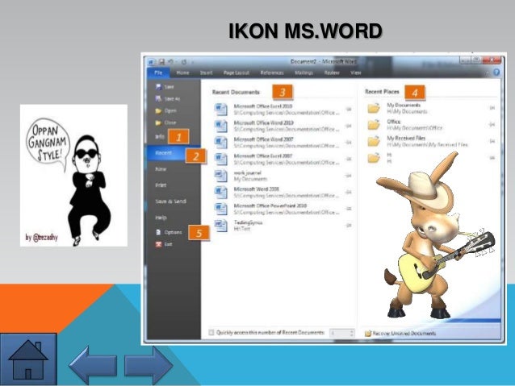Select Recent in the backstage sidebar
Image resolution: width=515 pixels, height=386 pixels.
point(174,153)
